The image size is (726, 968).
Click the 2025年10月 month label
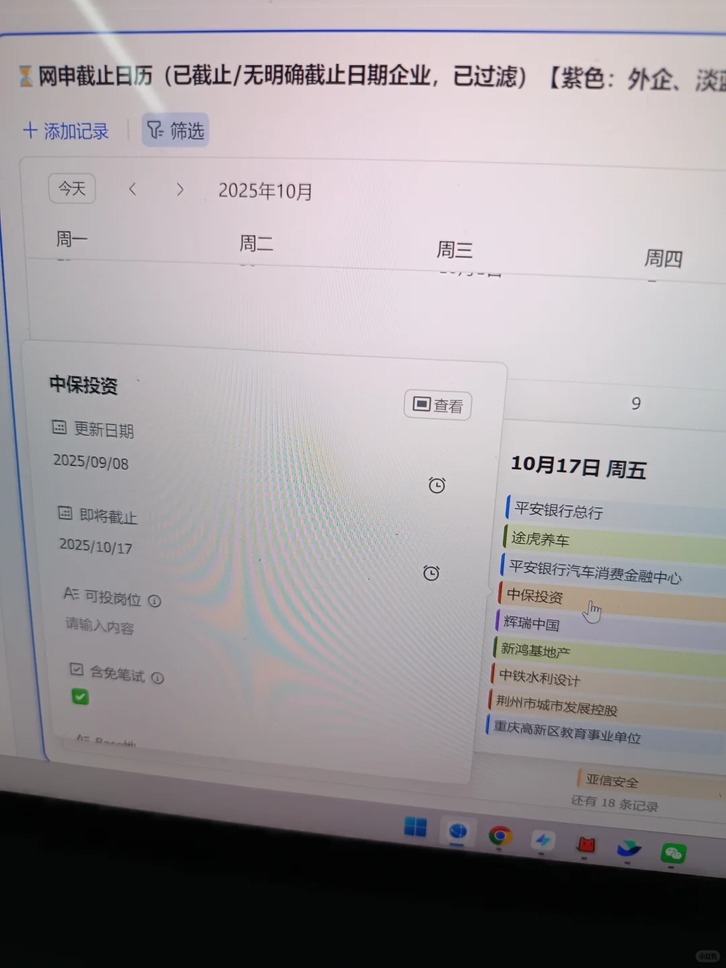265,191
